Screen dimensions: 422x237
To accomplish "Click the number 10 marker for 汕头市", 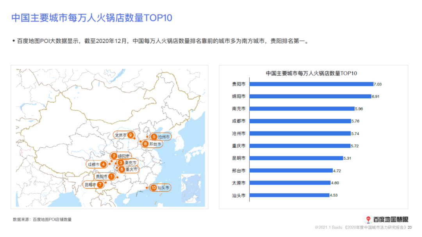I will coord(154,188).
